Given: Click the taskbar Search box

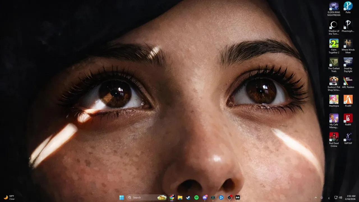Looking at the screenshot, I should pos(147,198).
